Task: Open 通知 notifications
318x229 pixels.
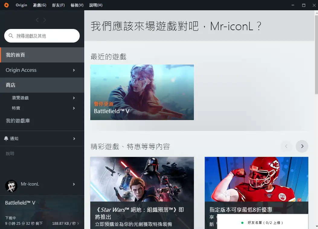Action: point(42,138)
